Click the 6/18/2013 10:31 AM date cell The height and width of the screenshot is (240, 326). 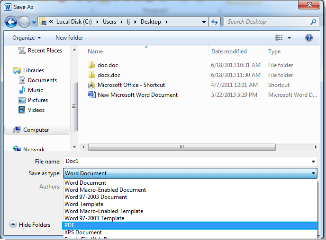coord(235,65)
